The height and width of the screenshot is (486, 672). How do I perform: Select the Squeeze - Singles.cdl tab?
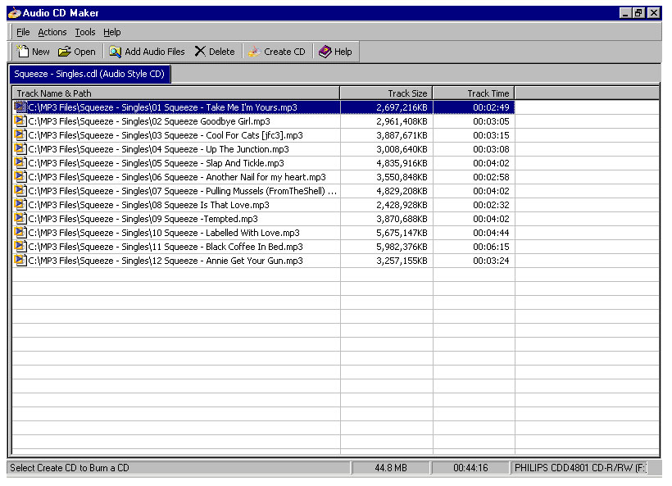88,73
